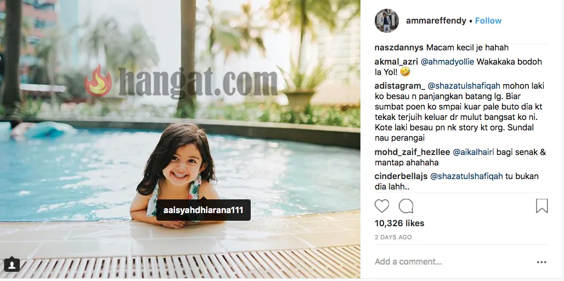Open comment bubble icon

coord(406,207)
